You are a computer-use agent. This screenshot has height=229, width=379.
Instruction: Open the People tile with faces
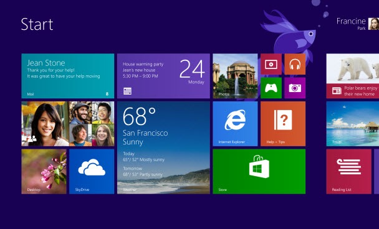point(68,124)
